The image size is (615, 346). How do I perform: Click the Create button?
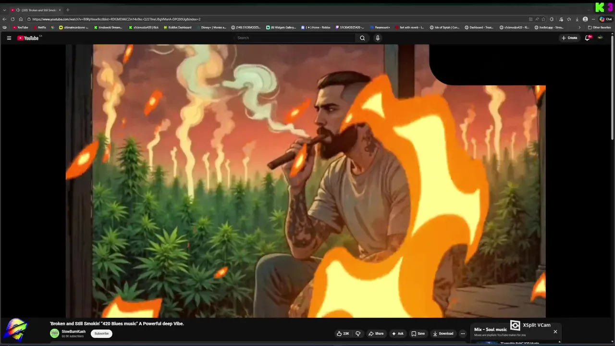click(569, 38)
